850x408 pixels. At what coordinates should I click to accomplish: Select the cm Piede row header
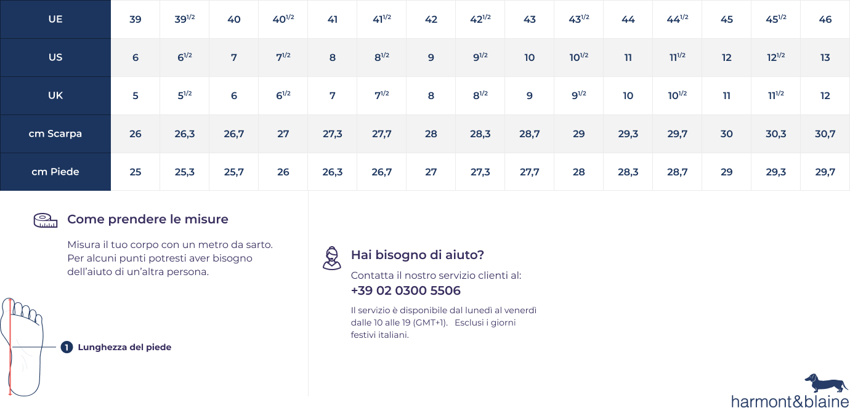[55, 172]
